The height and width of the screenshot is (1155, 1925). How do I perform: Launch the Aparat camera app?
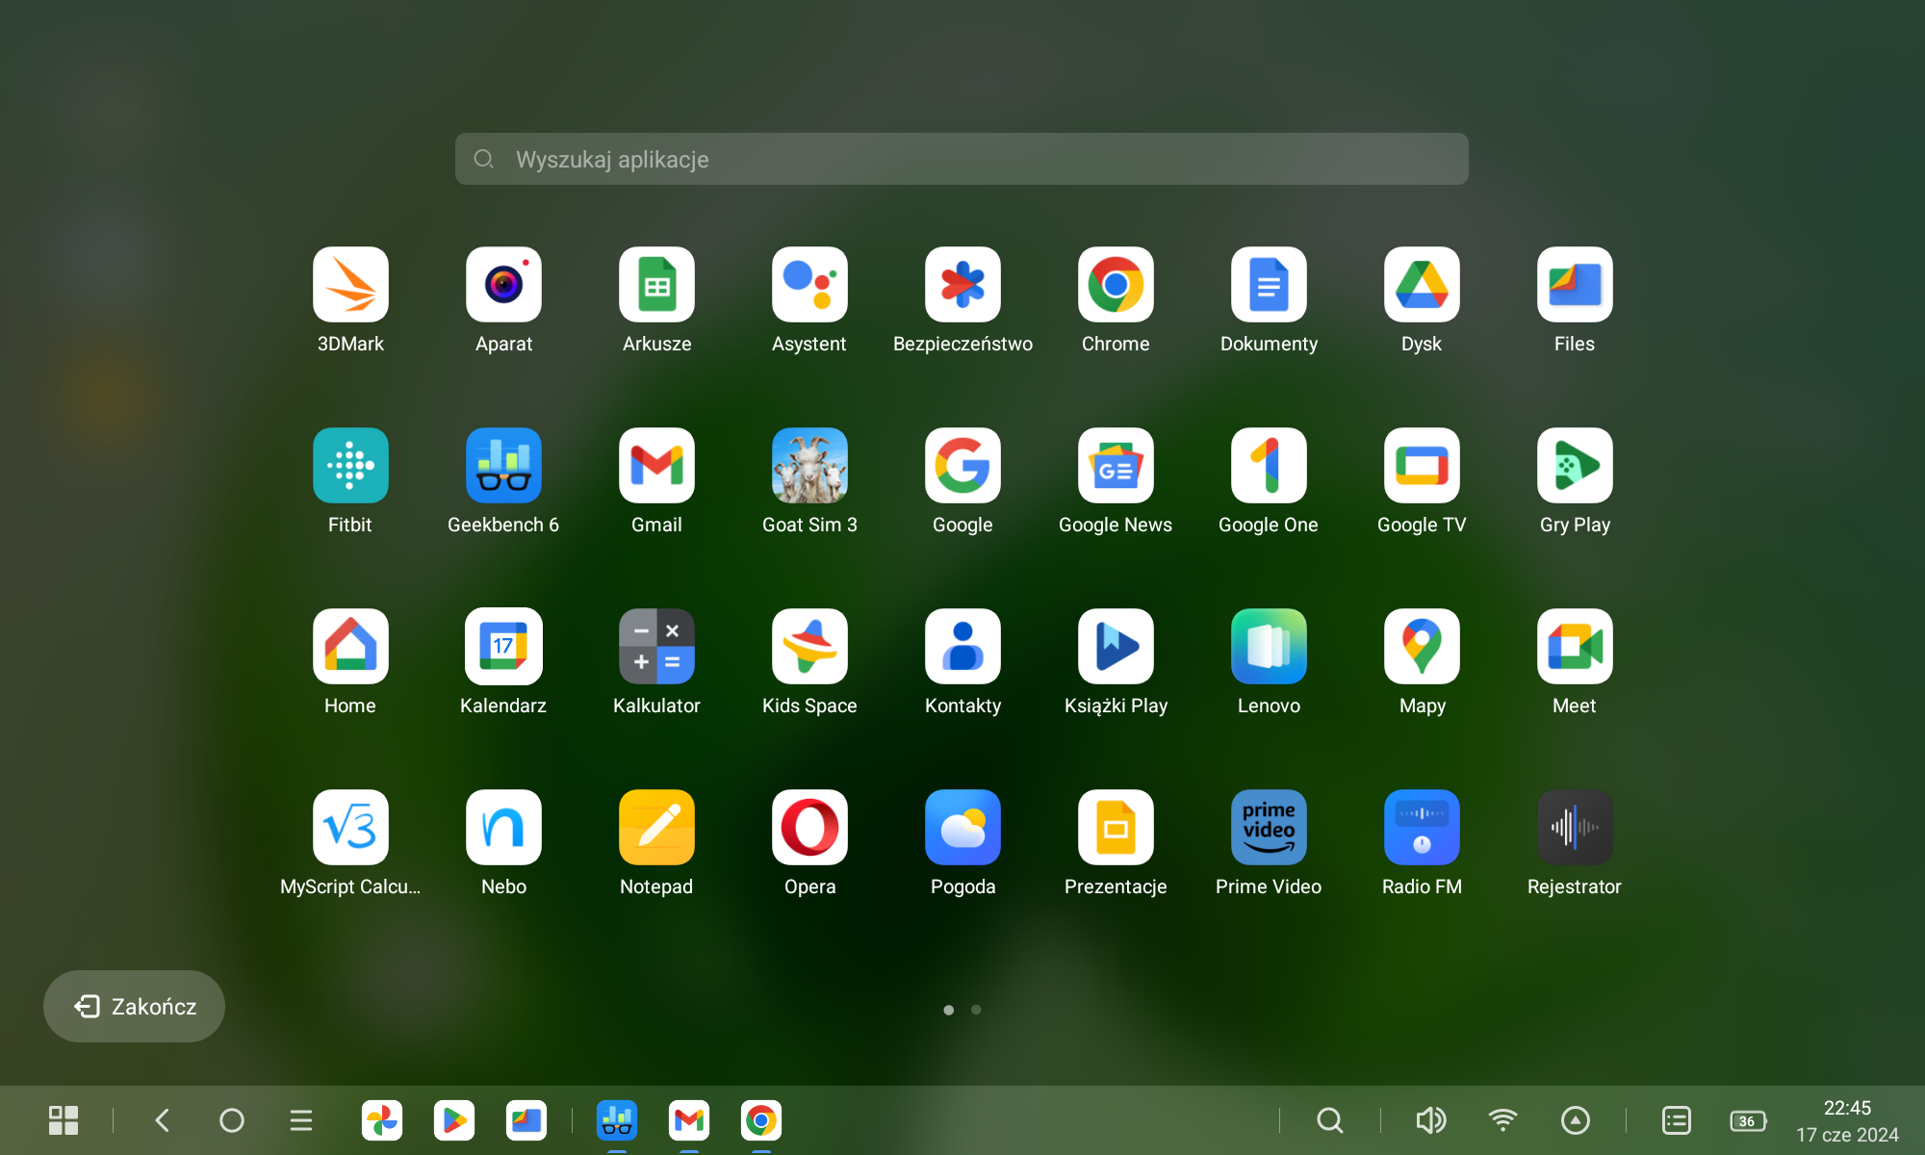pyautogui.click(x=503, y=285)
